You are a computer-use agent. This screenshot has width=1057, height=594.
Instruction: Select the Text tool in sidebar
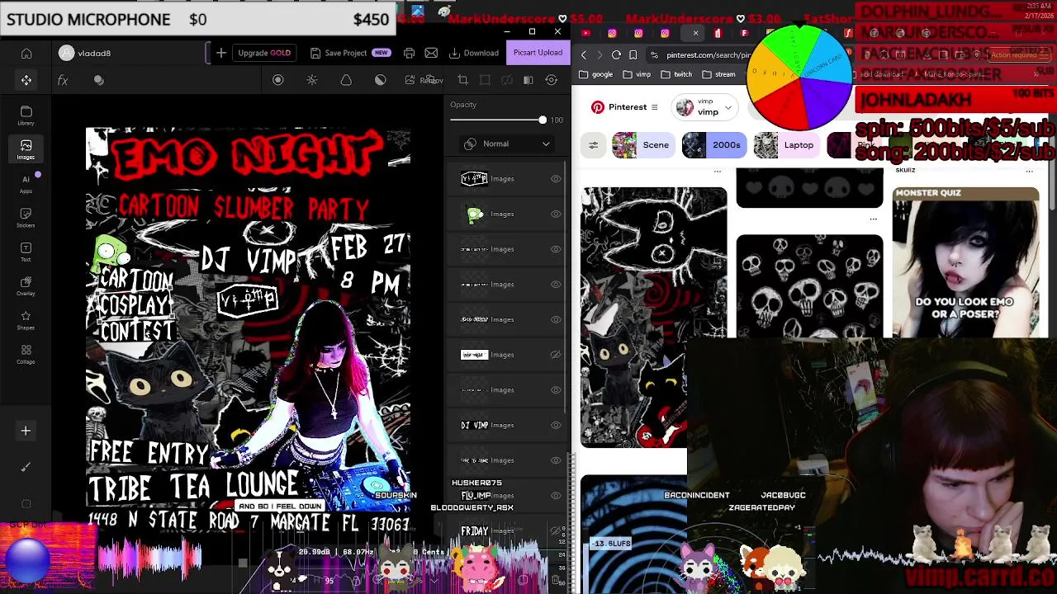click(x=26, y=252)
